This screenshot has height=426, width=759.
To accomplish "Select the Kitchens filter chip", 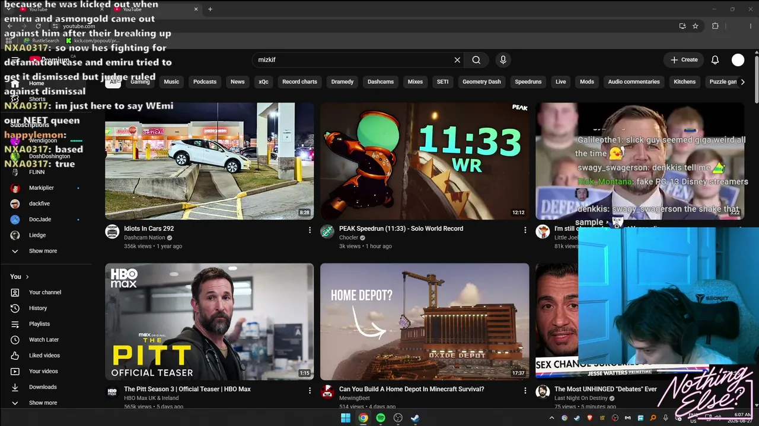I will coord(684,82).
